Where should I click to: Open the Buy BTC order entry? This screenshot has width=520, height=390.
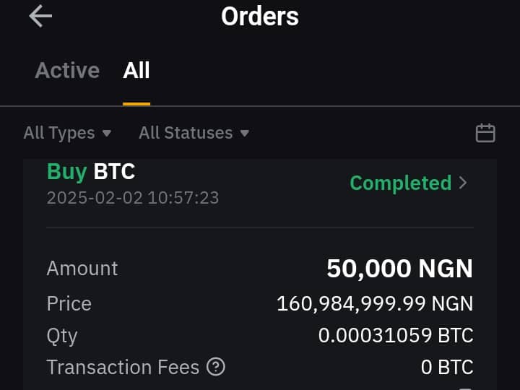pos(91,171)
